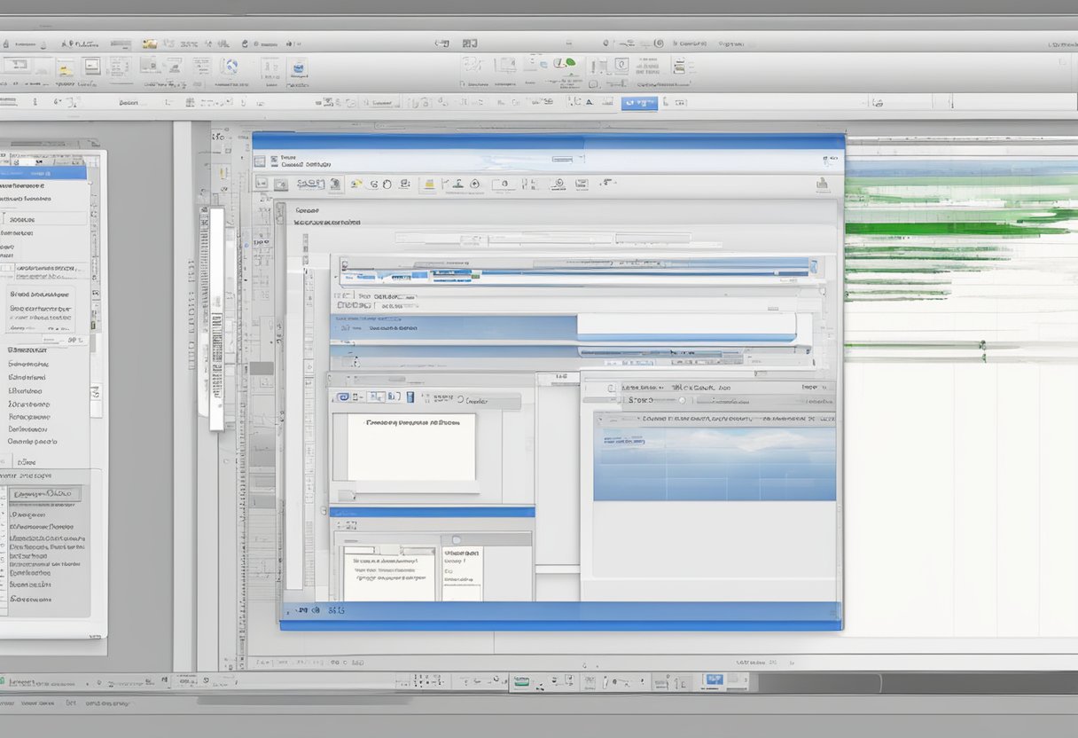This screenshot has width=1078, height=738.
Task: Select the blue highlighted item in left panel
Action: coord(44,171)
